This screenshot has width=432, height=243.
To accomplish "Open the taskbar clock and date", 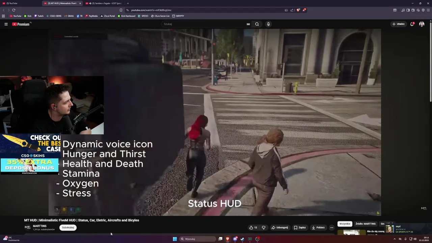I will coord(424,239).
